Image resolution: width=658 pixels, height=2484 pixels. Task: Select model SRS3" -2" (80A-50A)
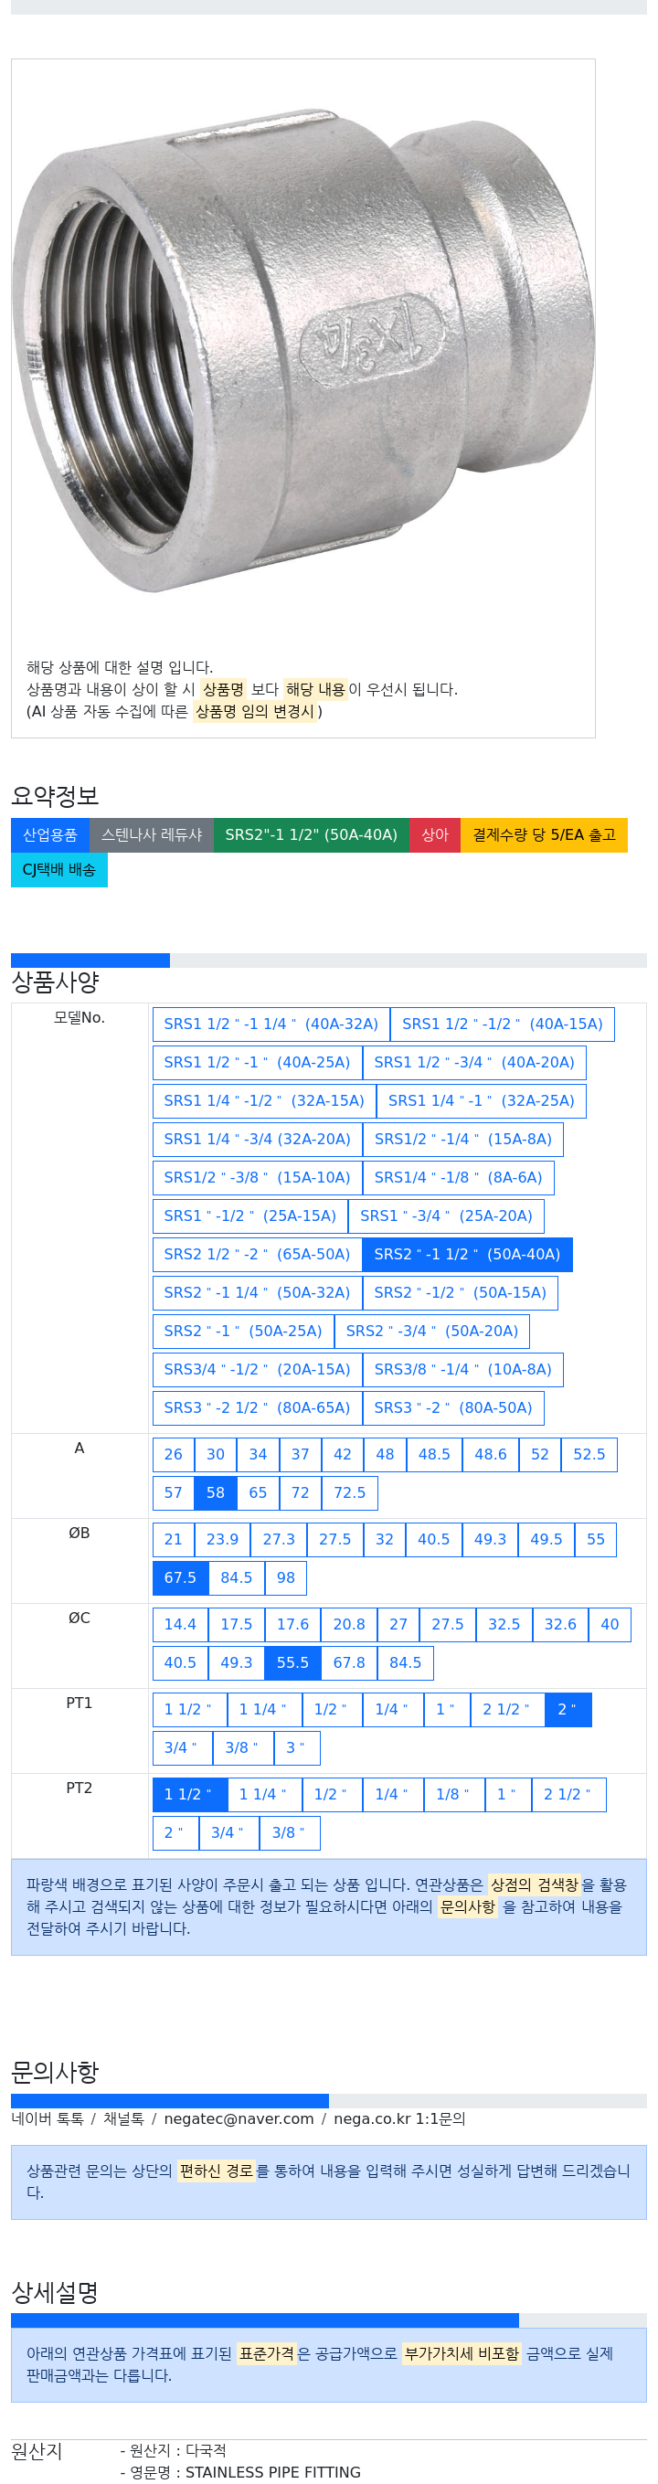[453, 1407]
